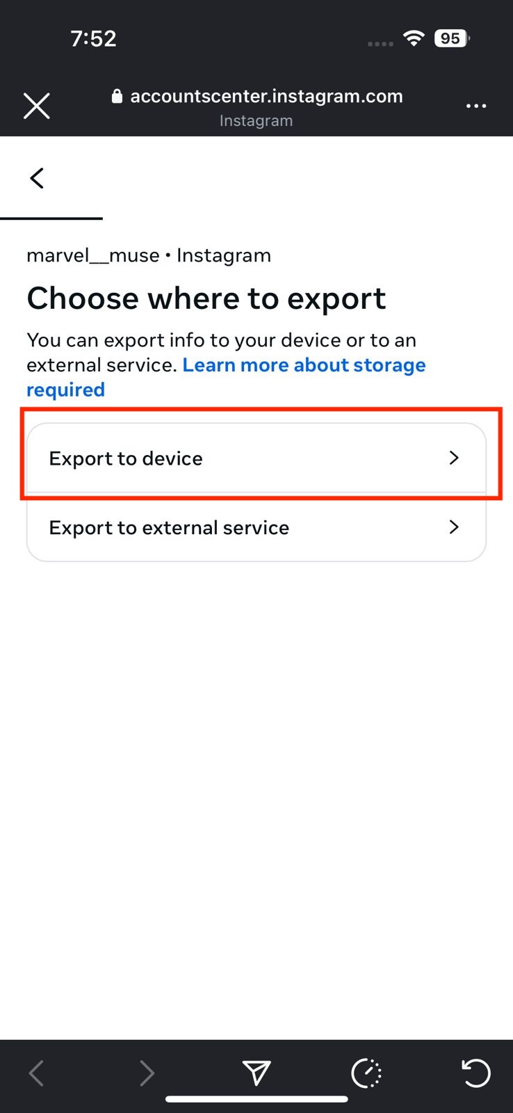
Task: Tap the dashed-circle compass icon in bottom bar
Action: pos(366,1073)
